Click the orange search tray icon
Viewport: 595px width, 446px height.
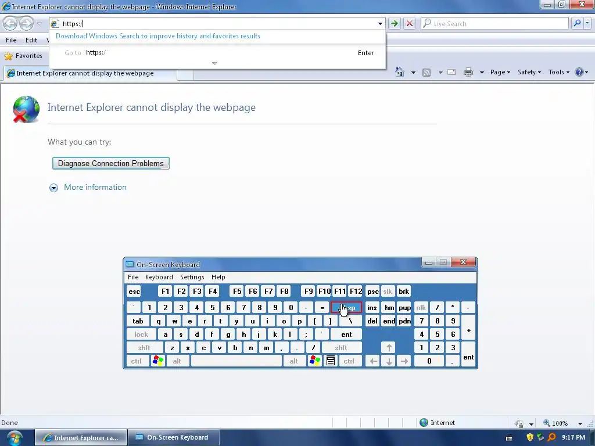point(552,437)
